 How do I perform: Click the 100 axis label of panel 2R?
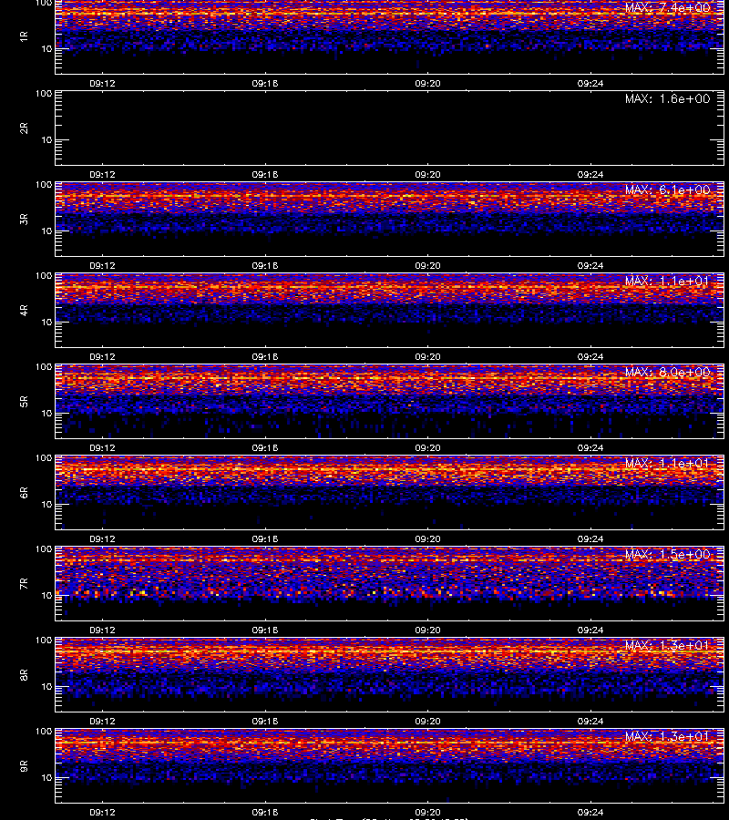(44, 94)
